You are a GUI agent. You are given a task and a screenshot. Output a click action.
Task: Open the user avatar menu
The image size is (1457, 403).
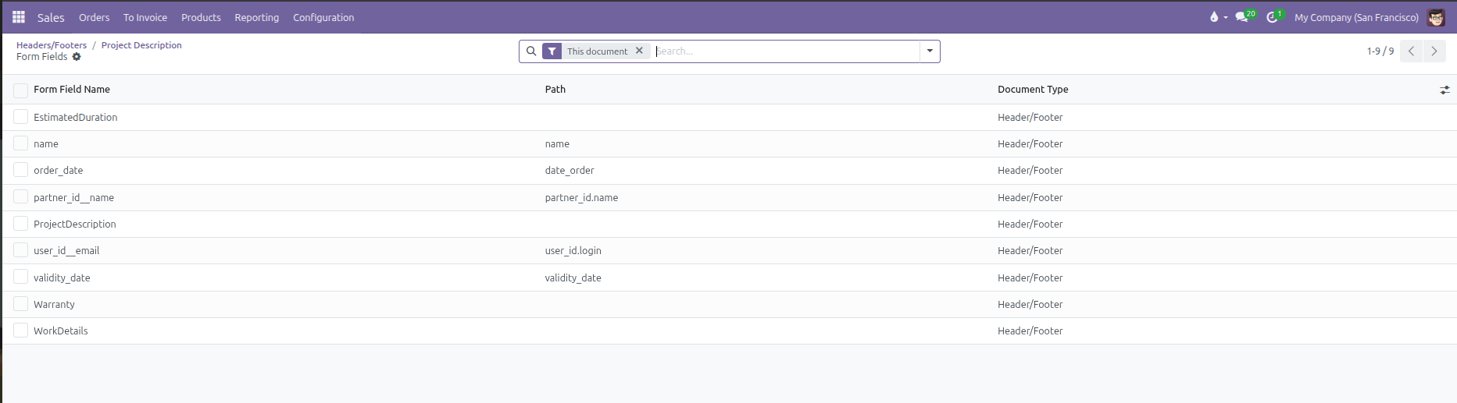click(1436, 17)
